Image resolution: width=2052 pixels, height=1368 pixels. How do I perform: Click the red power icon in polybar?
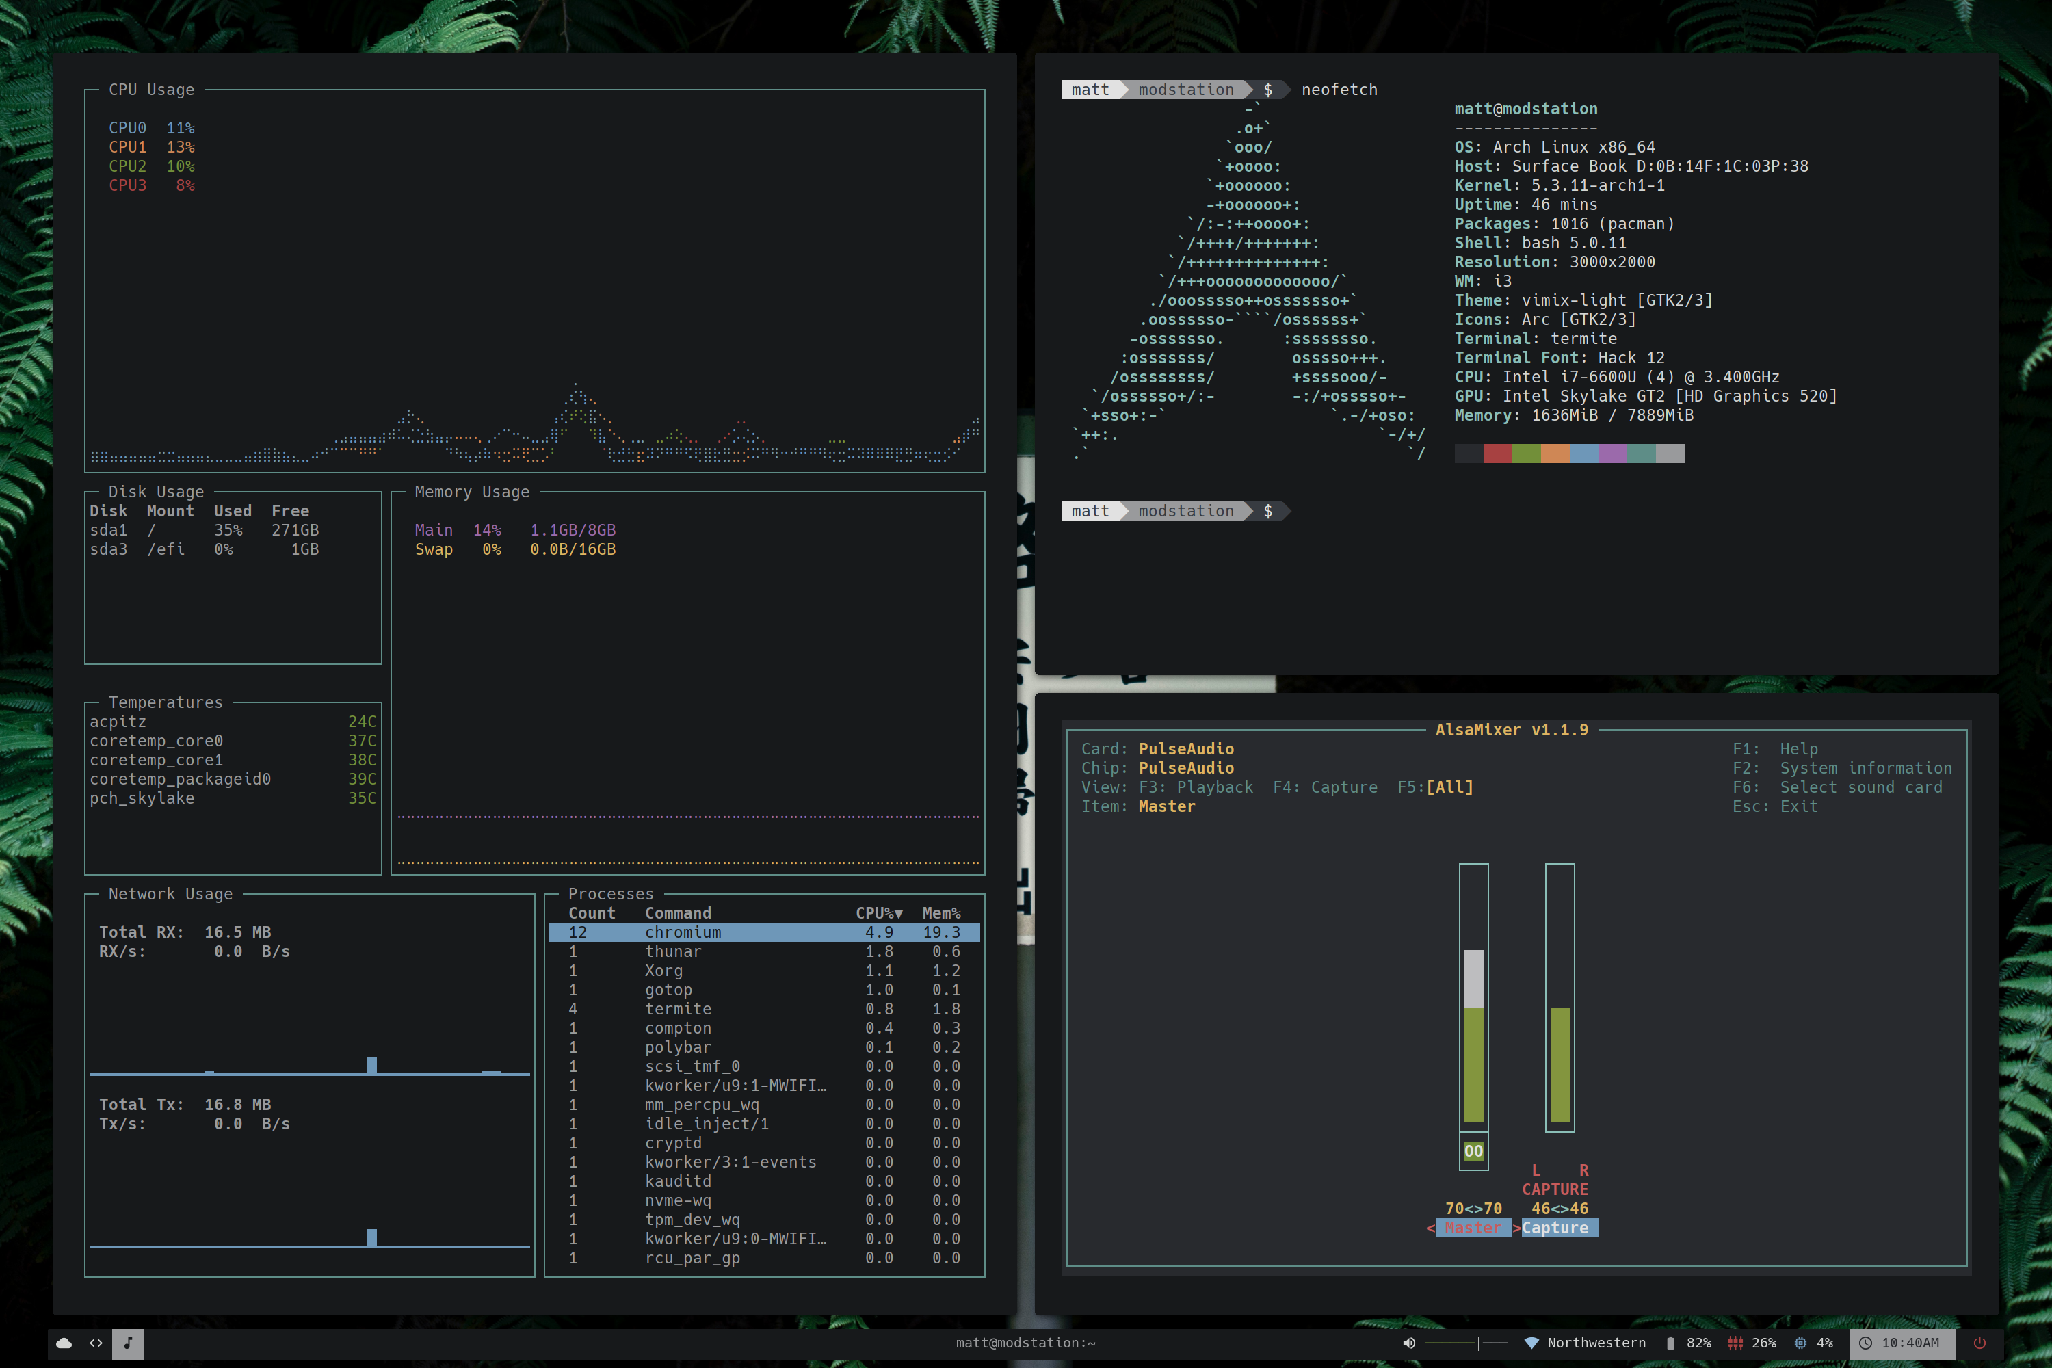click(1980, 1343)
